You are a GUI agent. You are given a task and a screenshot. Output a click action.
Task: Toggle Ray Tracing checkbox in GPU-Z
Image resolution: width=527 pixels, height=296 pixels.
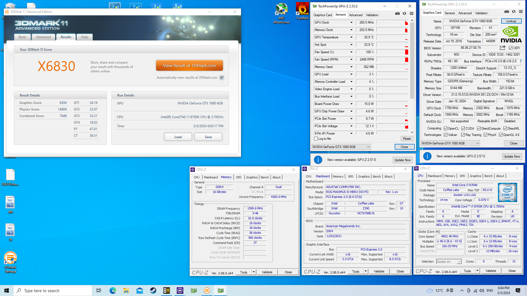pyautogui.click(x=463, y=135)
